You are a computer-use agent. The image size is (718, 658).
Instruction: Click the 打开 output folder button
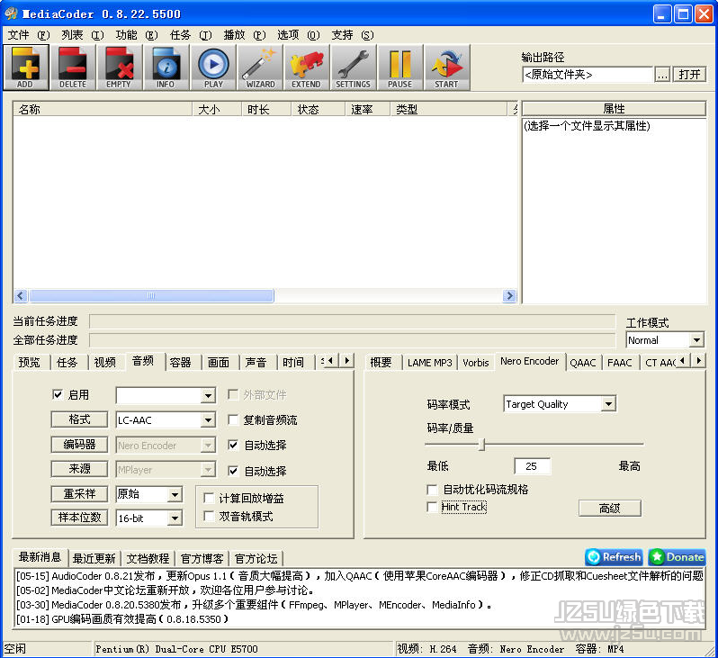(x=689, y=74)
